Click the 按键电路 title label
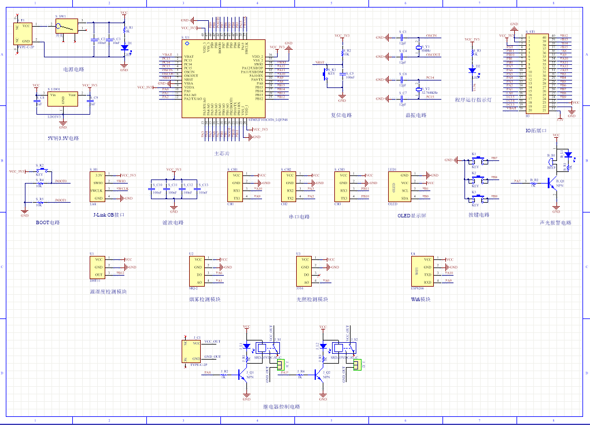The image size is (590, 425). 479,215
